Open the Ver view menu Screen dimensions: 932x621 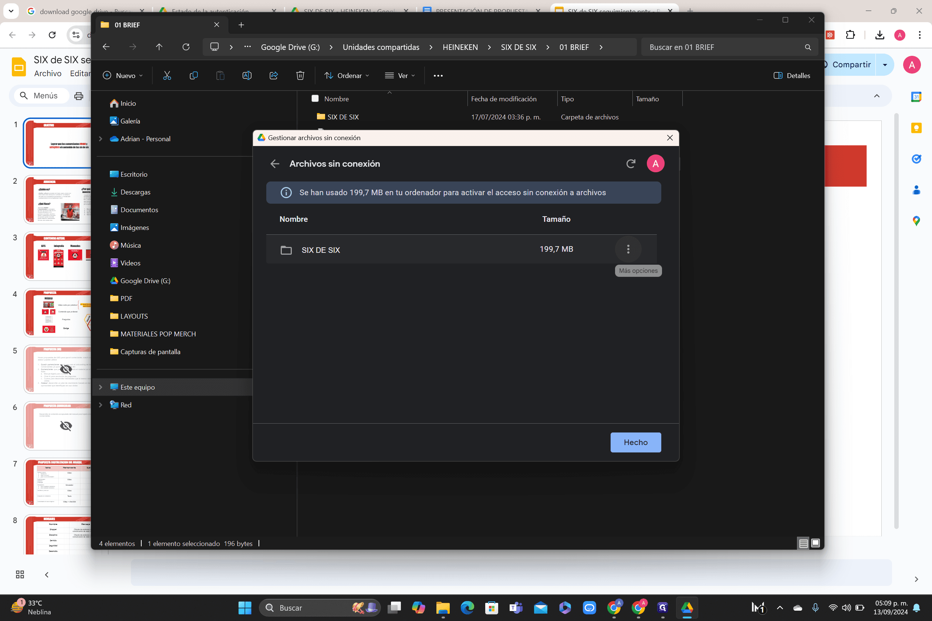[400, 75]
